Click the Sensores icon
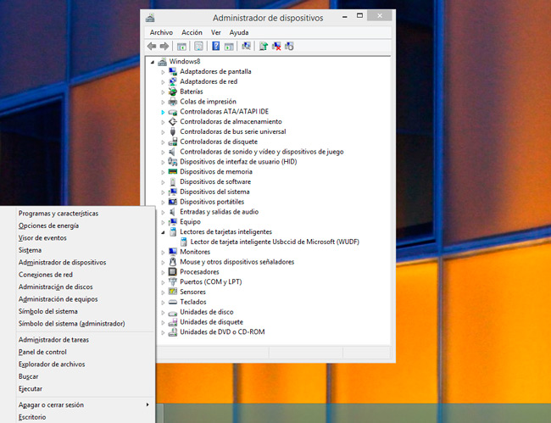 point(173,292)
